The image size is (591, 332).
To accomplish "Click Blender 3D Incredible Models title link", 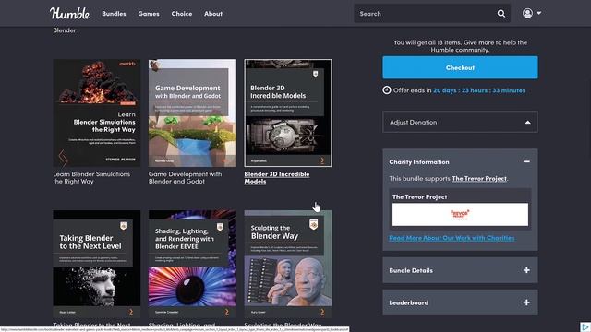I will (277, 178).
